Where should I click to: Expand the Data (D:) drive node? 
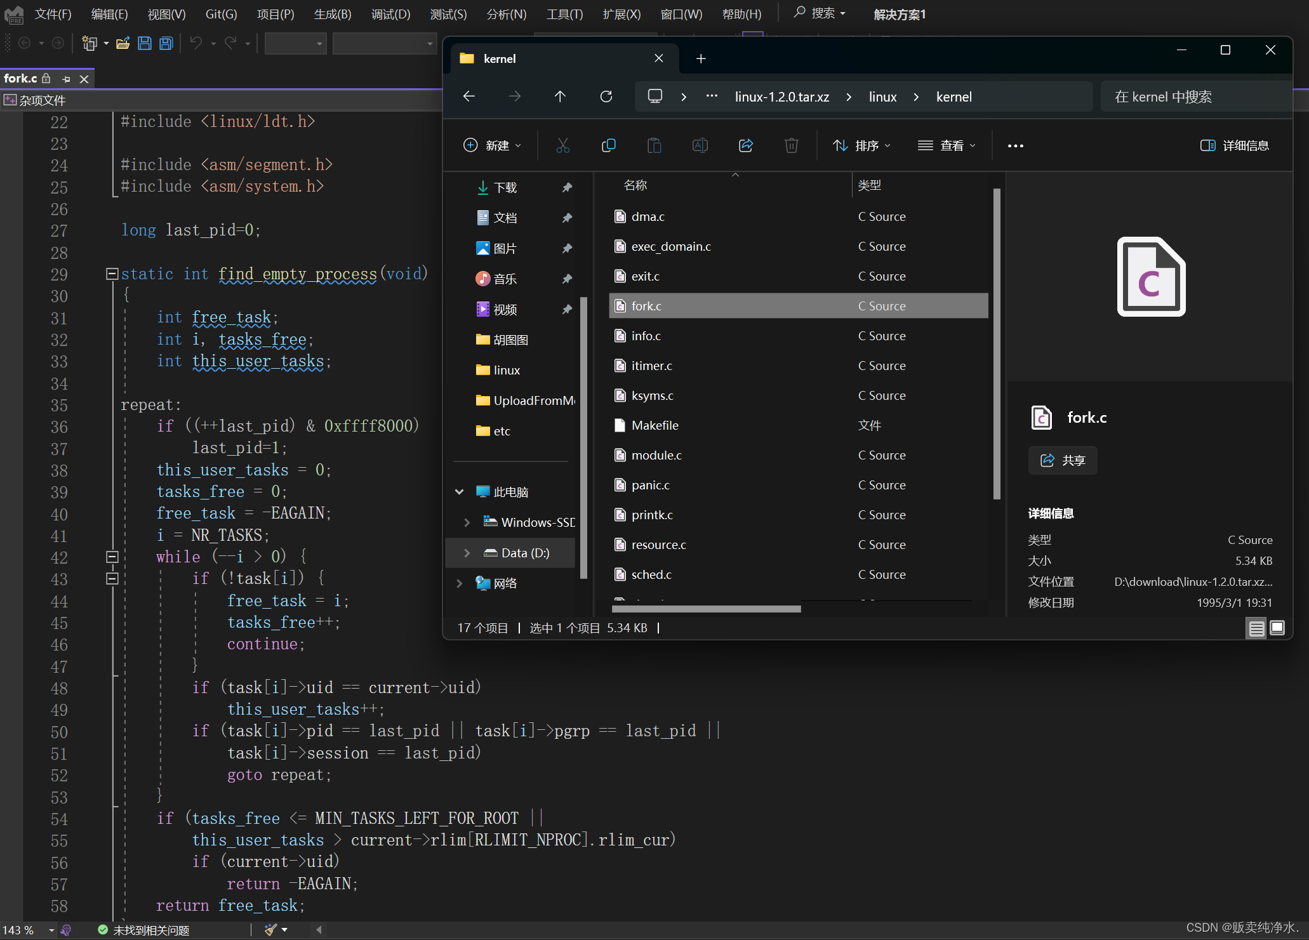(x=467, y=553)
